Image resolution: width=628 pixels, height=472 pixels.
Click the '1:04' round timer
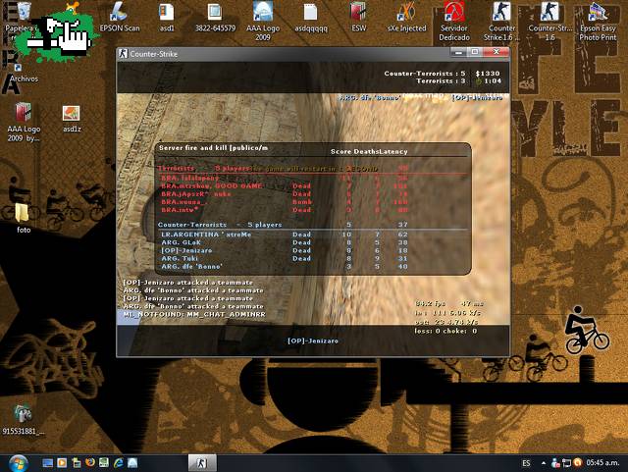tap(493, 80)
